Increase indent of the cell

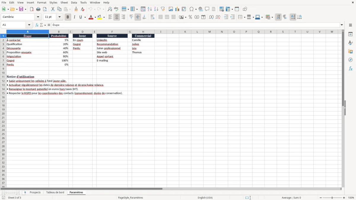pyautogui.click(x=226, y=17)
